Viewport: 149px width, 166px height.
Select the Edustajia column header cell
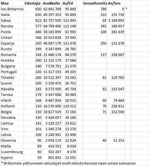(33, 3)
